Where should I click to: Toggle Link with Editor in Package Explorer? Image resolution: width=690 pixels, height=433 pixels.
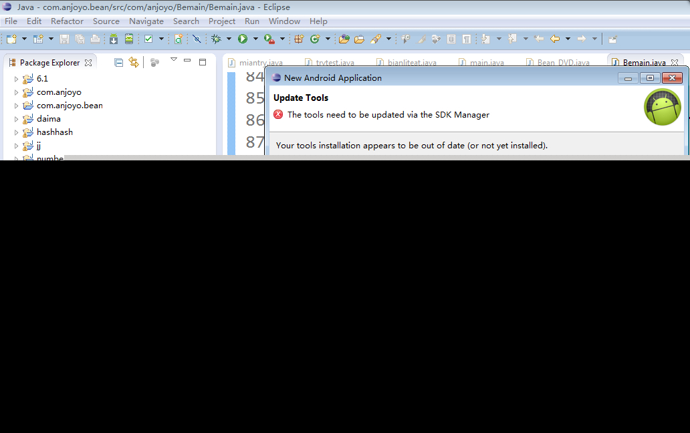coord(134,62)
